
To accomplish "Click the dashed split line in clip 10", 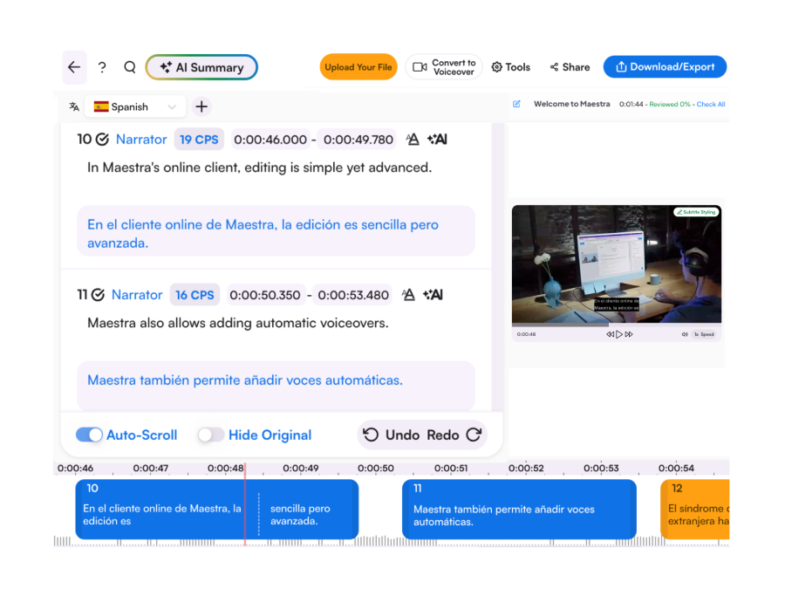I will (x=259, y=514).
